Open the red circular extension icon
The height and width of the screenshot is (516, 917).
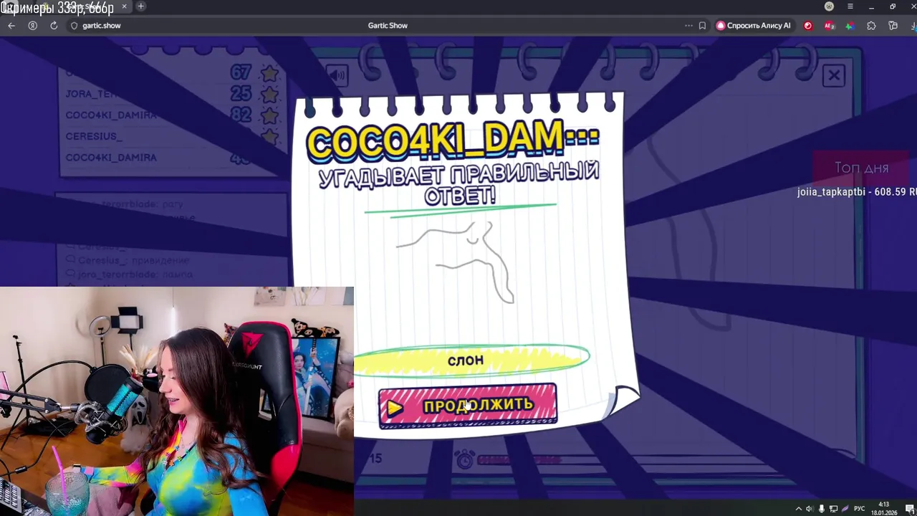click(808, 25)
